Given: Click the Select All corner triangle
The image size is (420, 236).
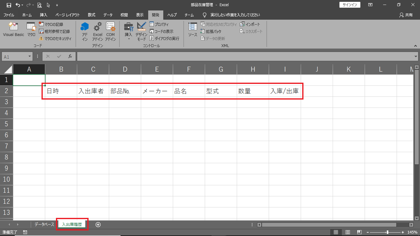Looking at the screenshot, I should coord(8,69).
